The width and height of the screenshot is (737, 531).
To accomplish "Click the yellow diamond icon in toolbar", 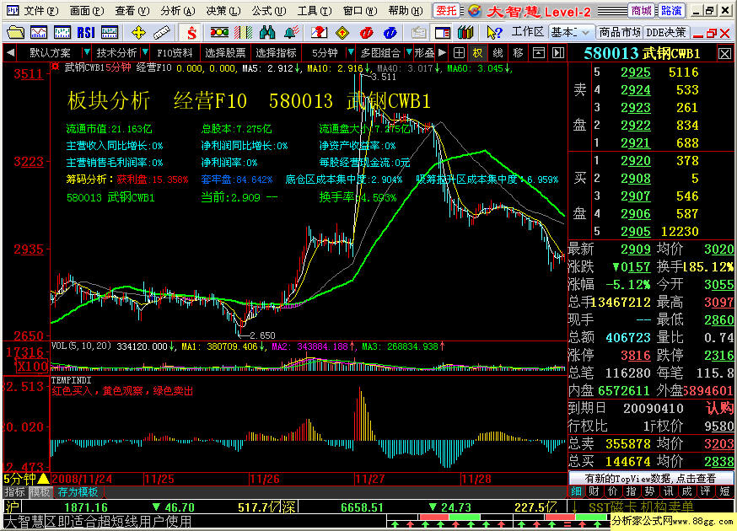I will [342, 32].
